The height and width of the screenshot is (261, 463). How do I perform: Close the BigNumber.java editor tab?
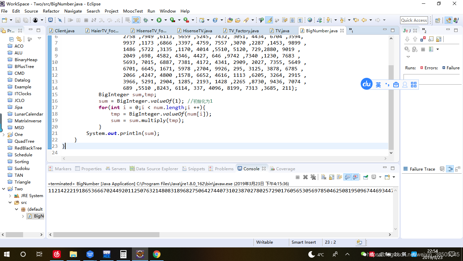pos(342,31)
